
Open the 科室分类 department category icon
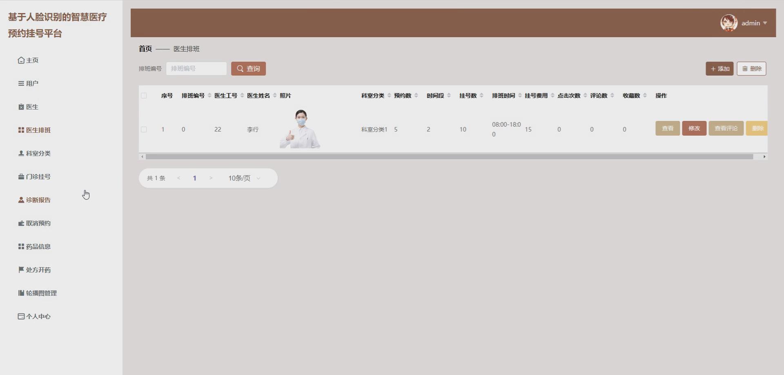point(21,153)
